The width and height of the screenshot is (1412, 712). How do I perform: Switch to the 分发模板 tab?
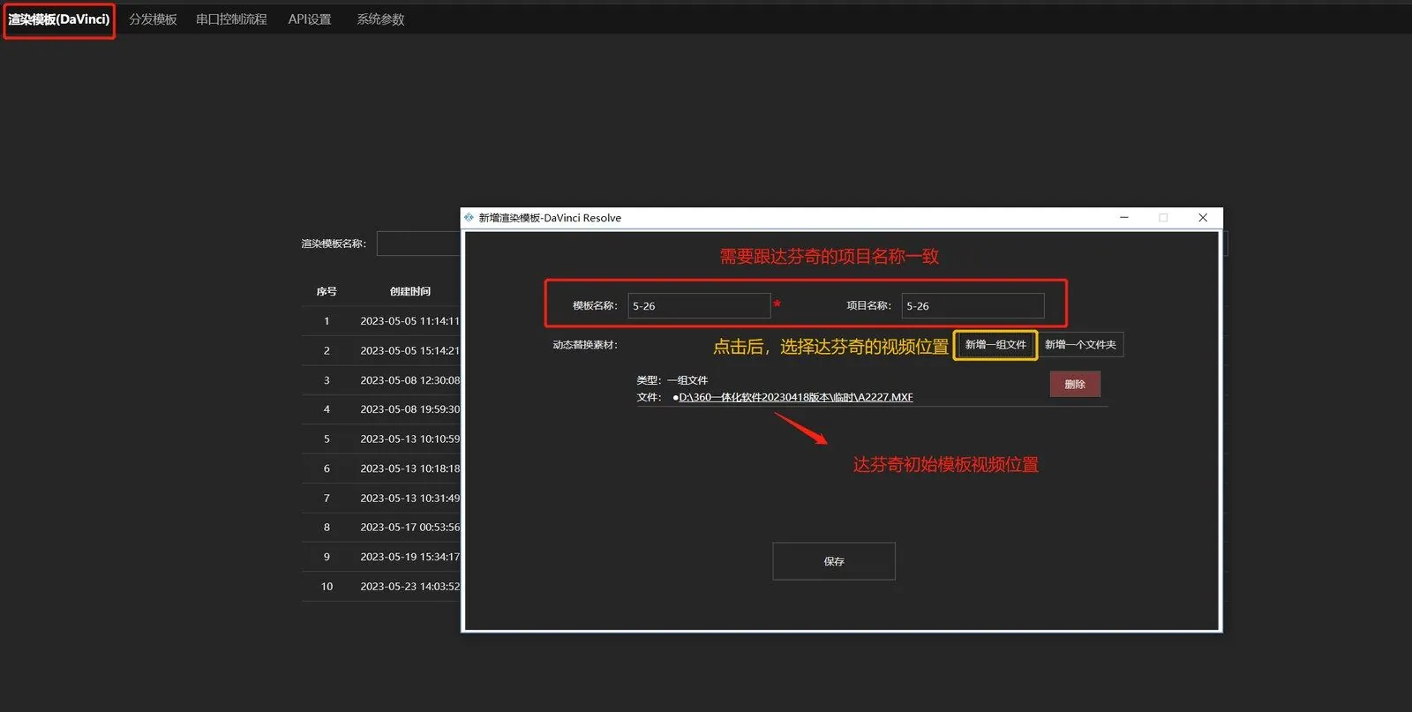click(x=153, y=19)
